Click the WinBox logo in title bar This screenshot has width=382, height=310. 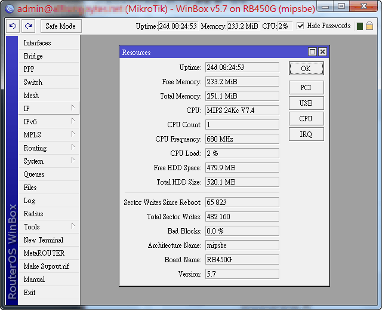coord(10,8)
